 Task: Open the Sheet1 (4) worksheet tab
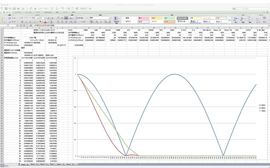[x=35, y=164]
